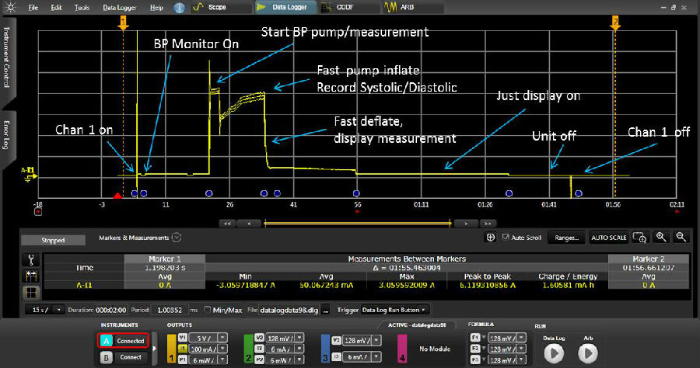
Task: Start the Data Log run button
Action: tap(554, 354)
